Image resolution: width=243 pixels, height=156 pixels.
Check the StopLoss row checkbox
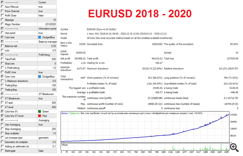2,63
